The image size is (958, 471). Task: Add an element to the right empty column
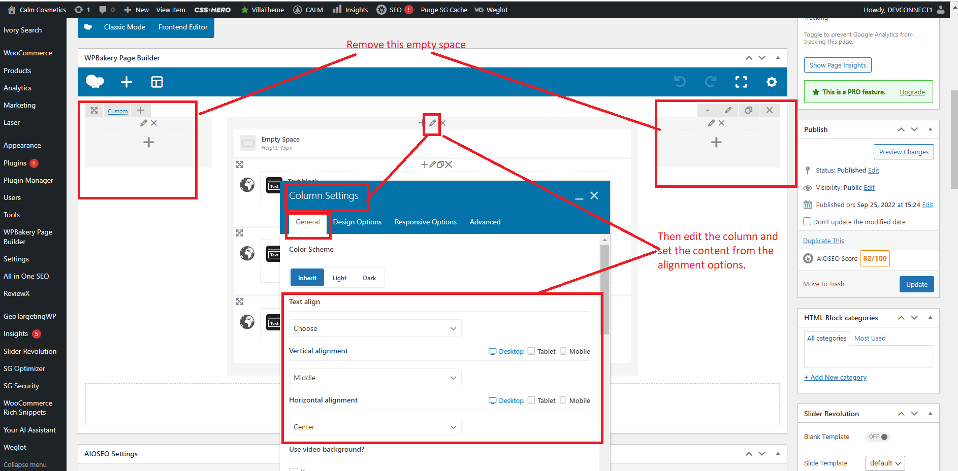click(716, 142)
